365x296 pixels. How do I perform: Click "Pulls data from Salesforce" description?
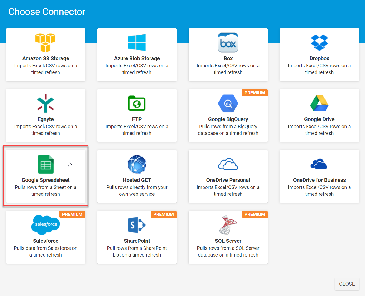pos(46,251)
